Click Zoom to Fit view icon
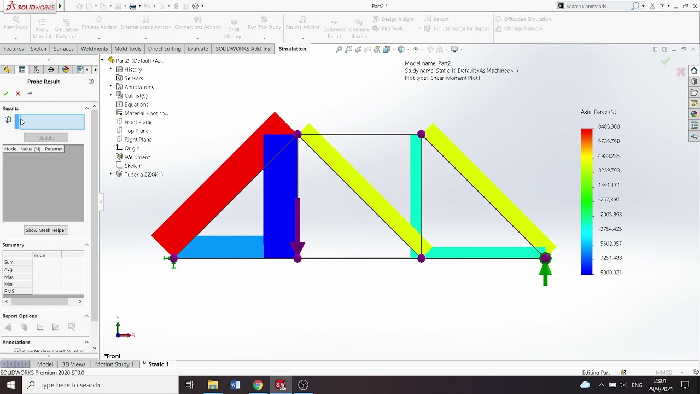 click(339, 49)
